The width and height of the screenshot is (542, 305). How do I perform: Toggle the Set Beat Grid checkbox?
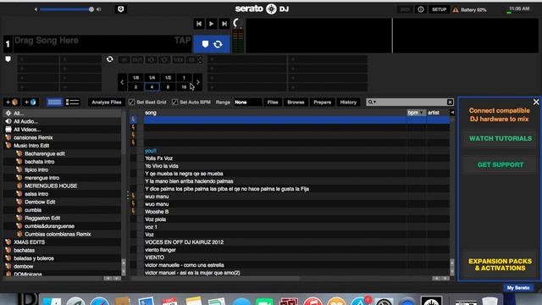coord(132,102)
